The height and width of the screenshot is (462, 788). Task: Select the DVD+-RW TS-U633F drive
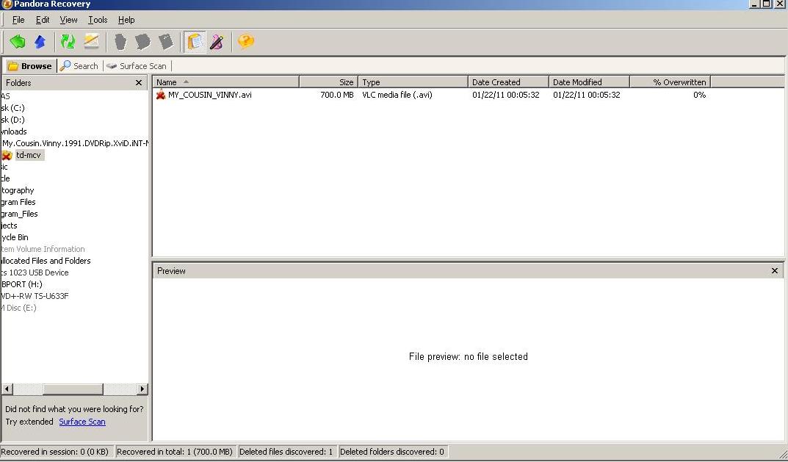35,296
